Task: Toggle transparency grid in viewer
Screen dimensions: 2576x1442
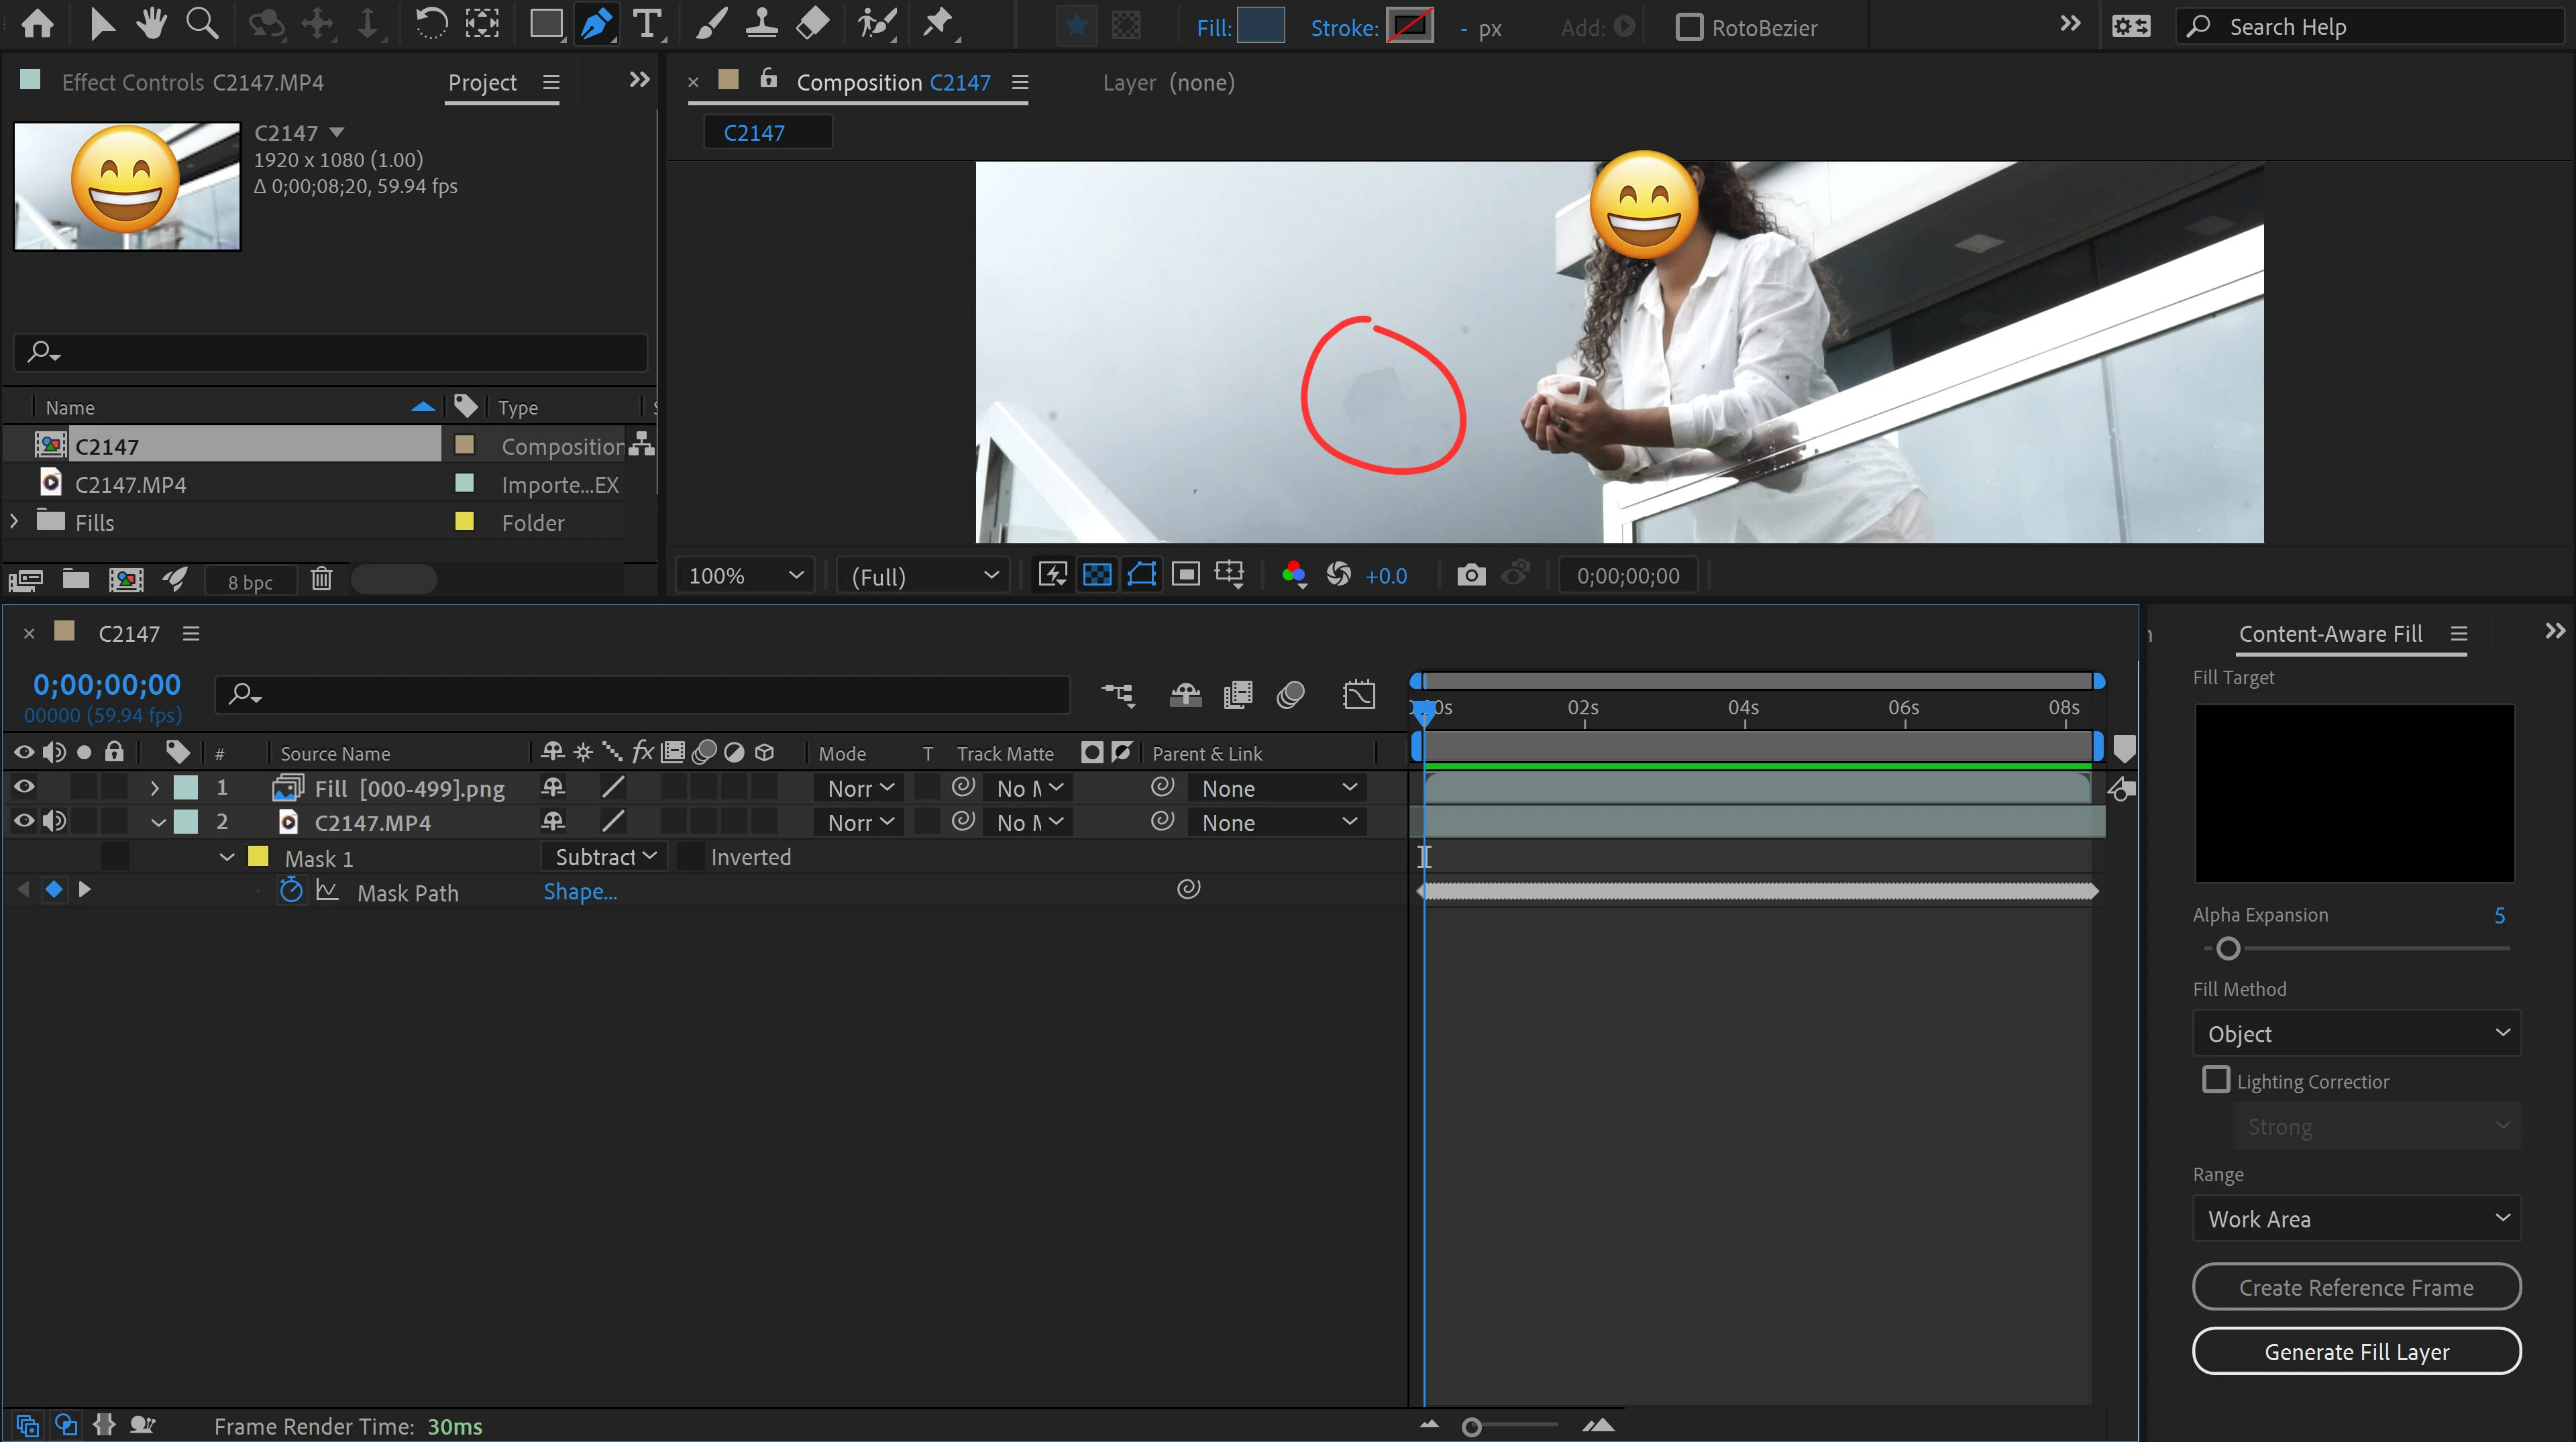Action: [x=1097, y=575]
